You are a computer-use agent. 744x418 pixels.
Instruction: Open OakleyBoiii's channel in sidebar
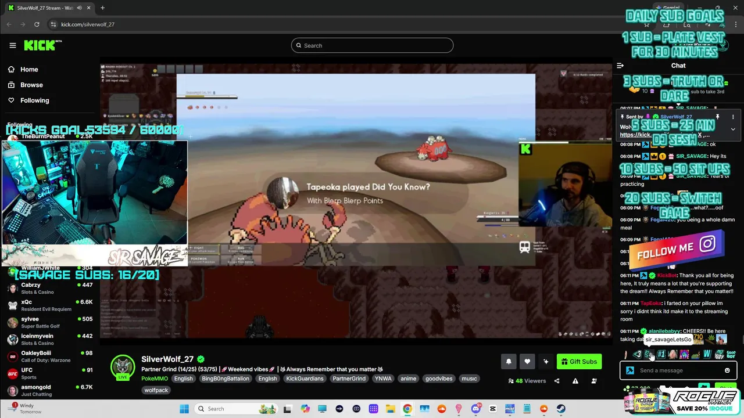click(50, 356)
